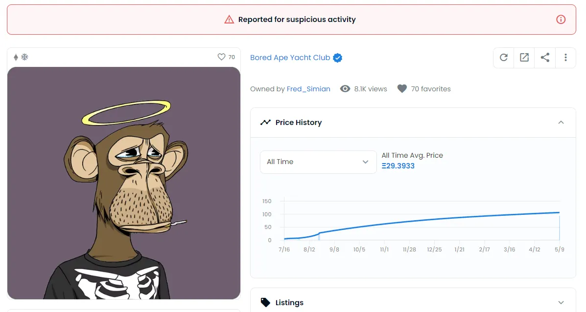The width and height of the screenshot is (586, 312).
Task: Open the external link icon
Action: click(524, 58)
